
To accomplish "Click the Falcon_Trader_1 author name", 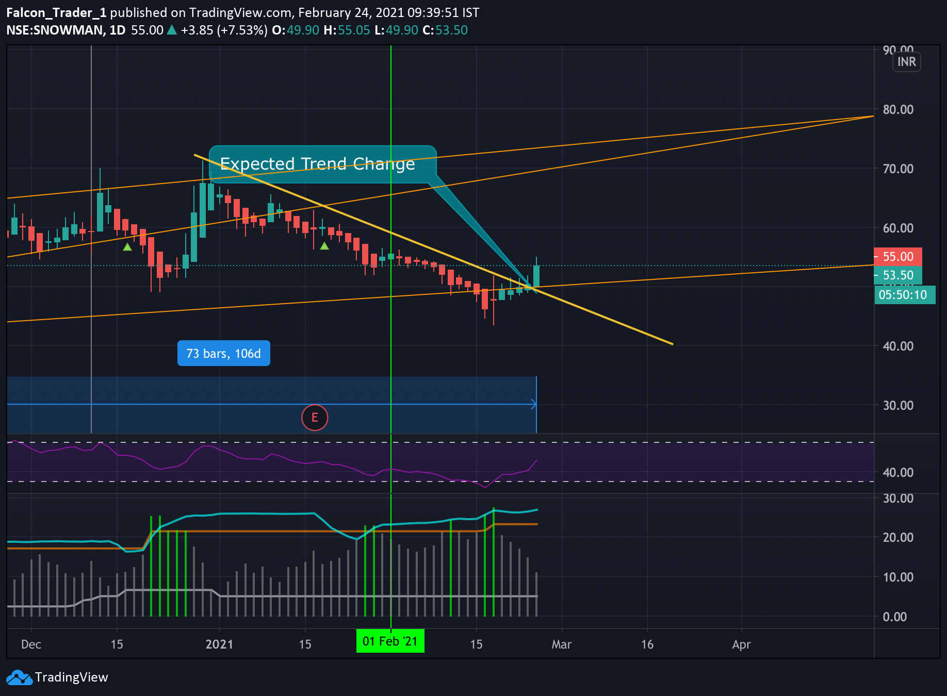I will (56, 12).
